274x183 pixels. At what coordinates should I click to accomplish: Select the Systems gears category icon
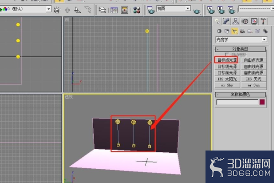(x=265, y=31)
